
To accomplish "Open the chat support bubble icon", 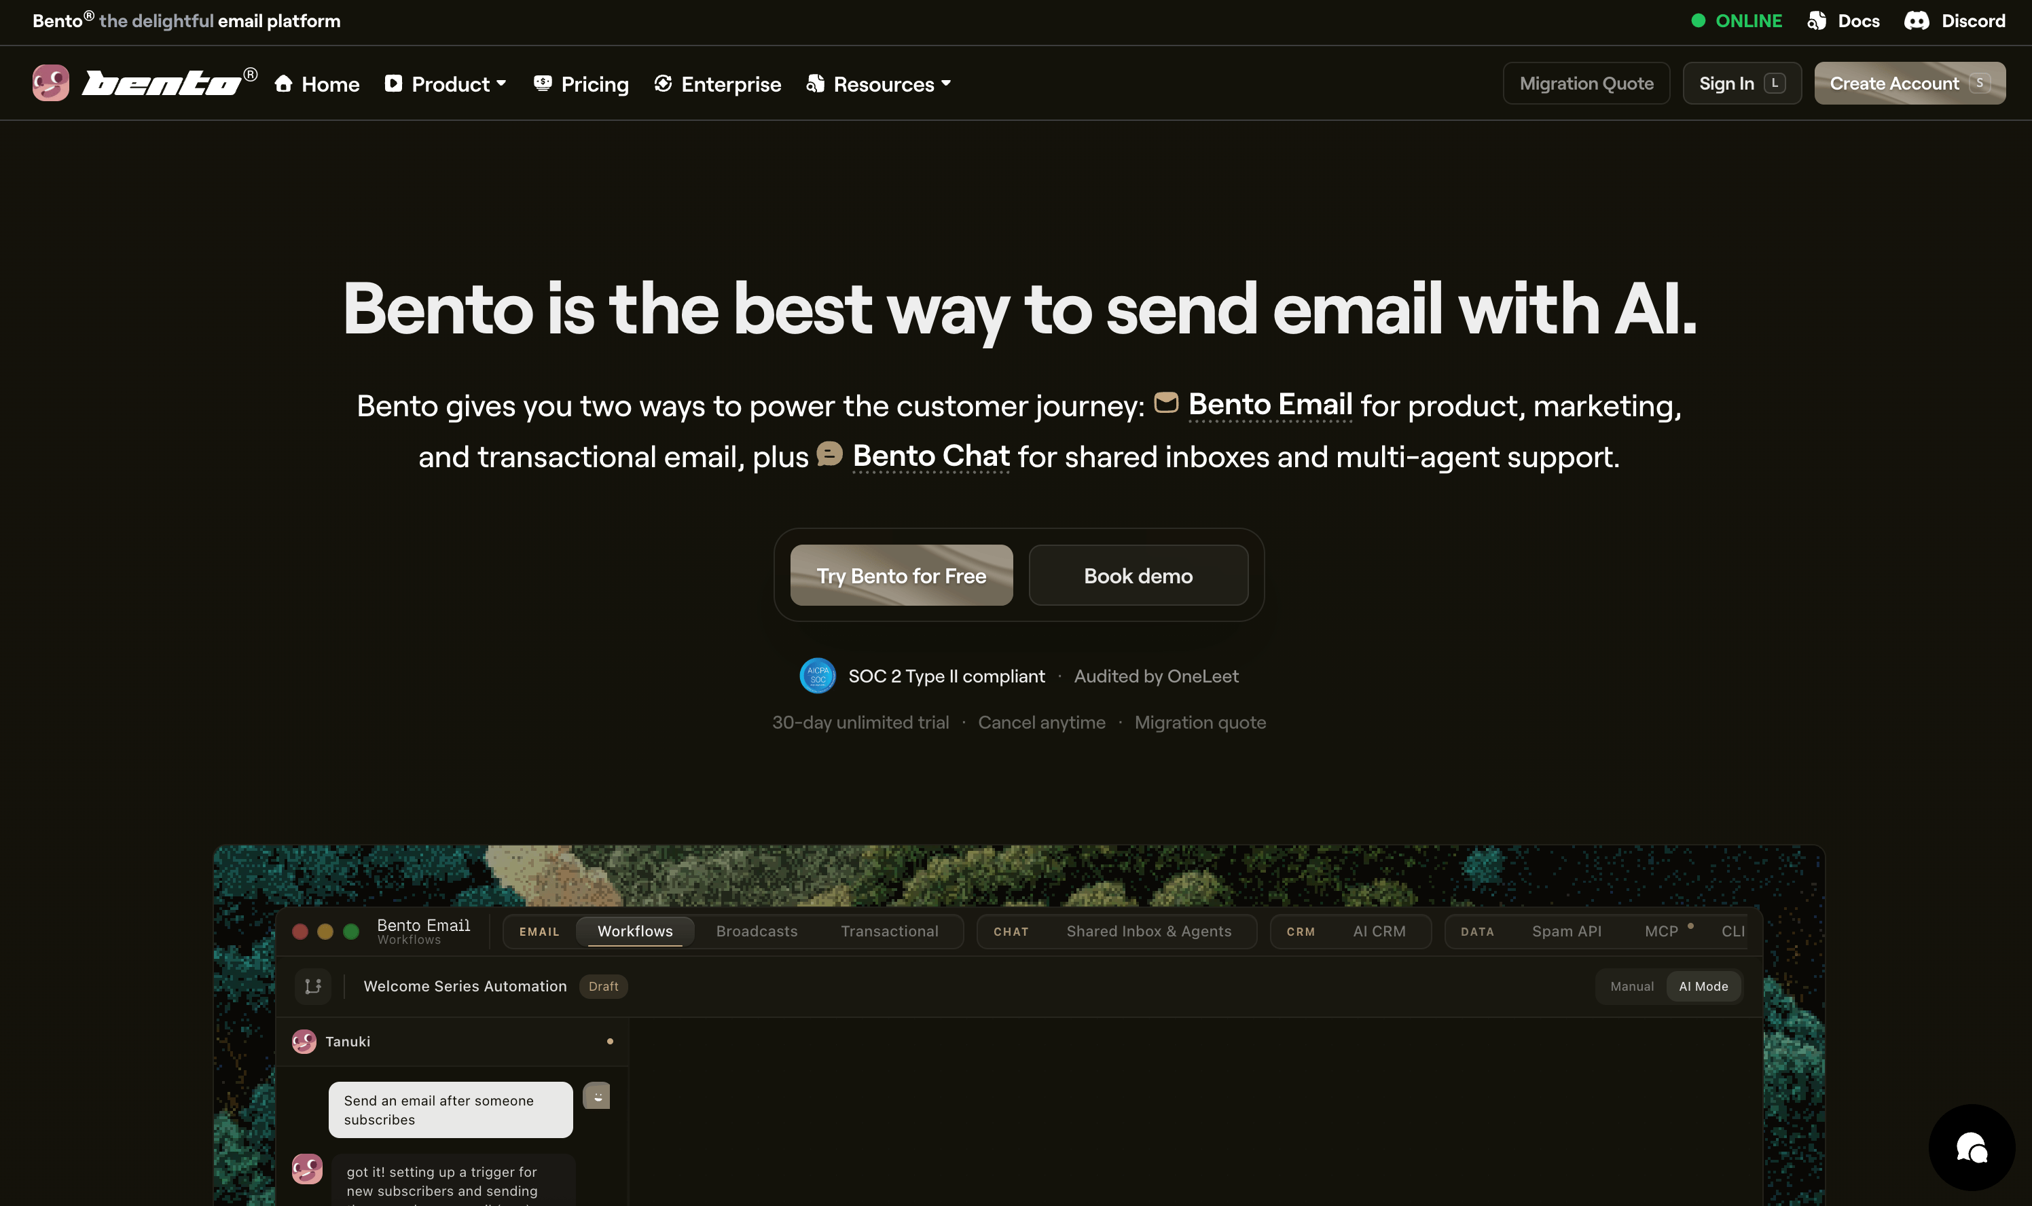I will pyautogui.click(x=1971, y=1147).
